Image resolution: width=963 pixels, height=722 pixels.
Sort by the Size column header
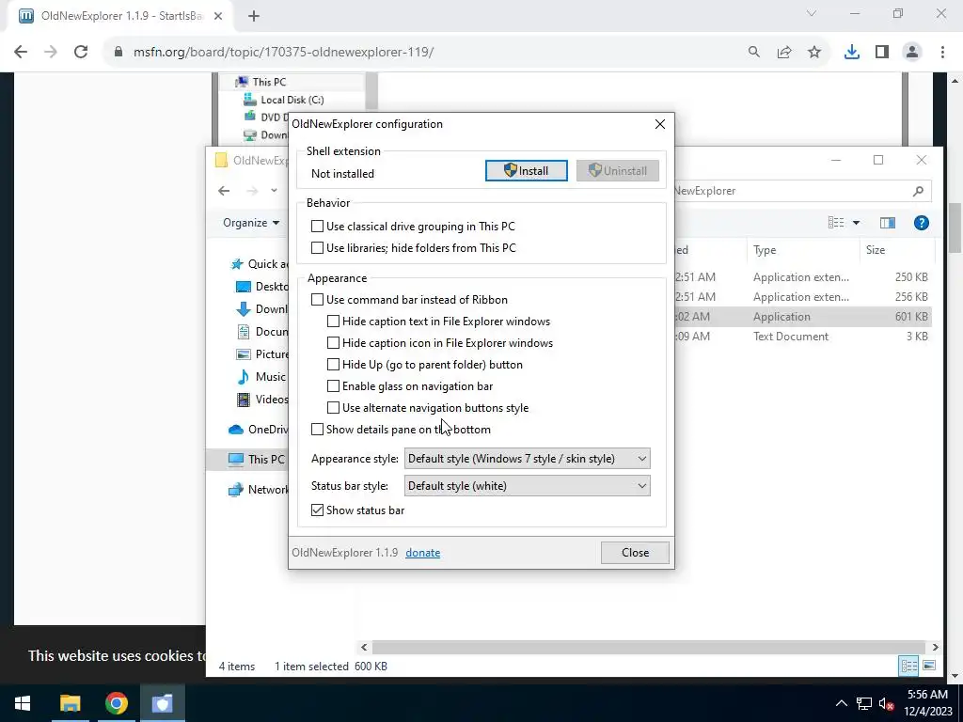coord(896,250)
